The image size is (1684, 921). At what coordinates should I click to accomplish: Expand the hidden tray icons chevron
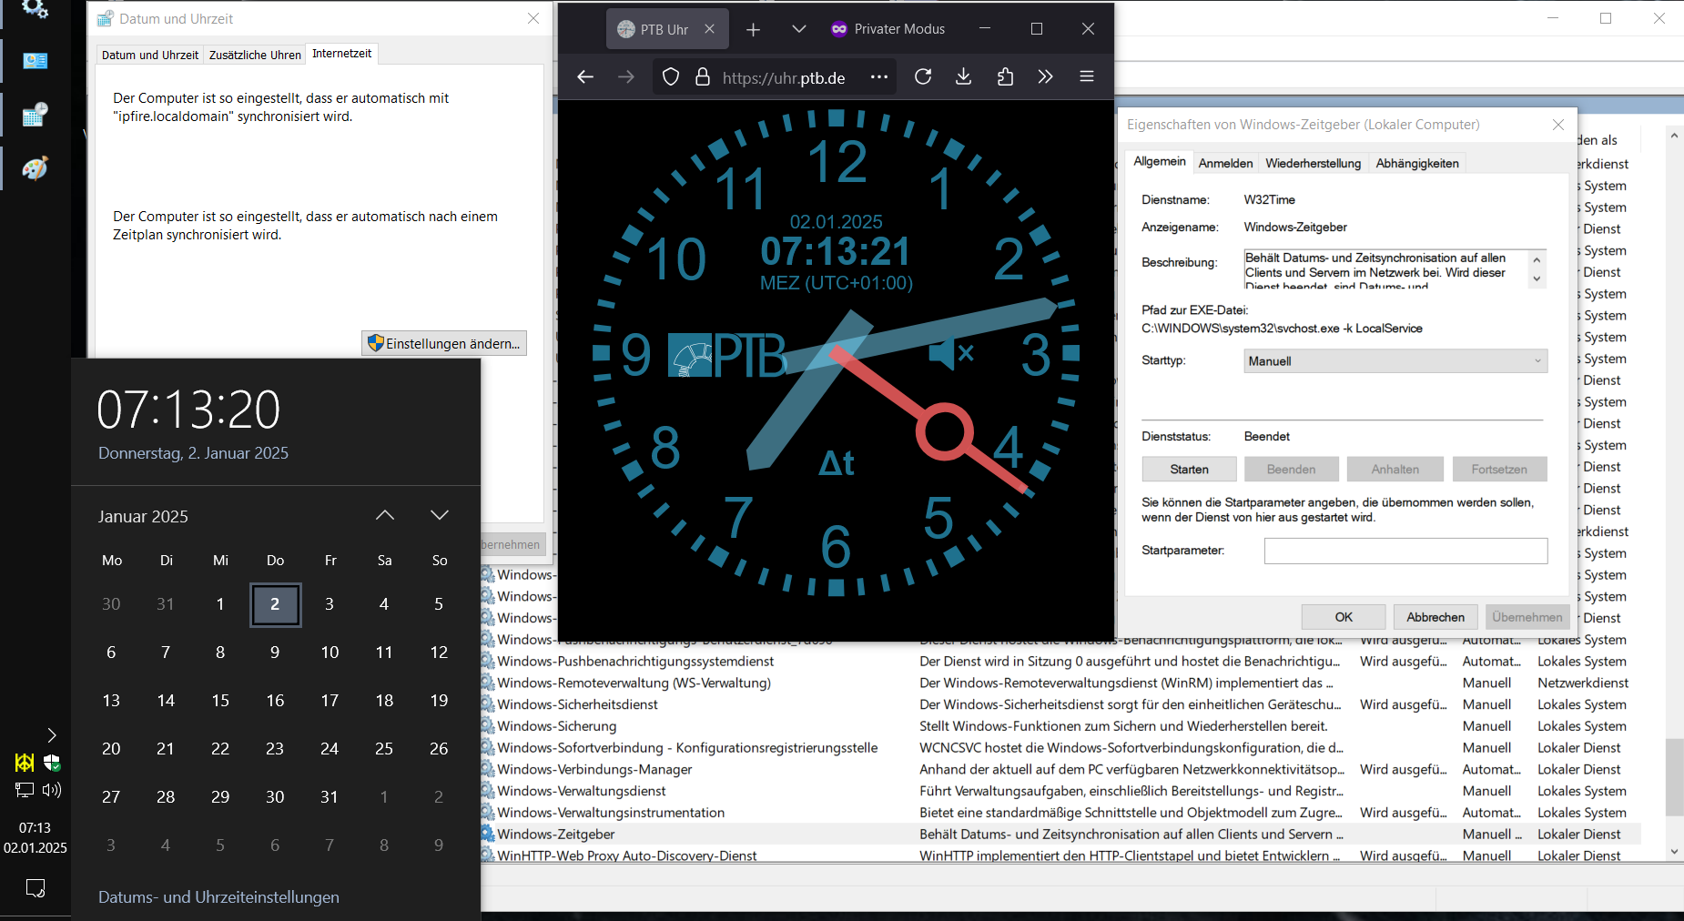pyautogui.click(x=52, y=735)
